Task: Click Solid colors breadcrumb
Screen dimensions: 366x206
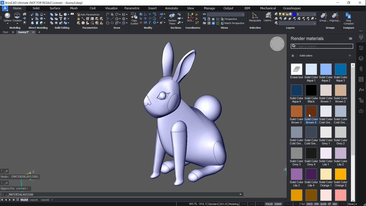Action: click(x=306, y=55)
